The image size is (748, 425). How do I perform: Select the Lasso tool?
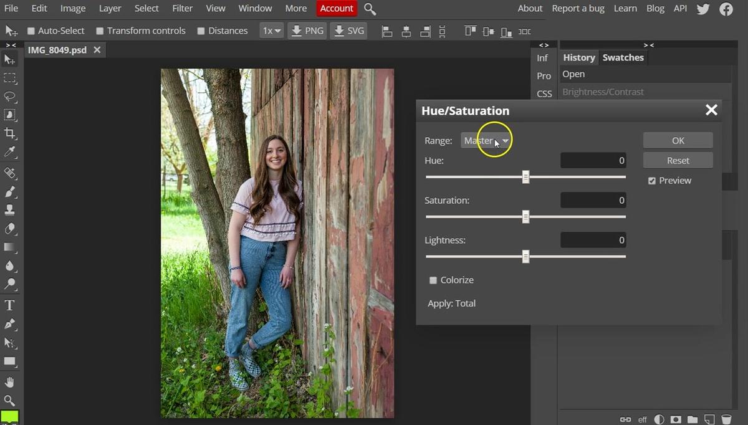tap(10, 97)
